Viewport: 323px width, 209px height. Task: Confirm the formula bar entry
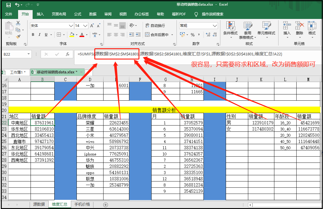[x=57, y=54]
